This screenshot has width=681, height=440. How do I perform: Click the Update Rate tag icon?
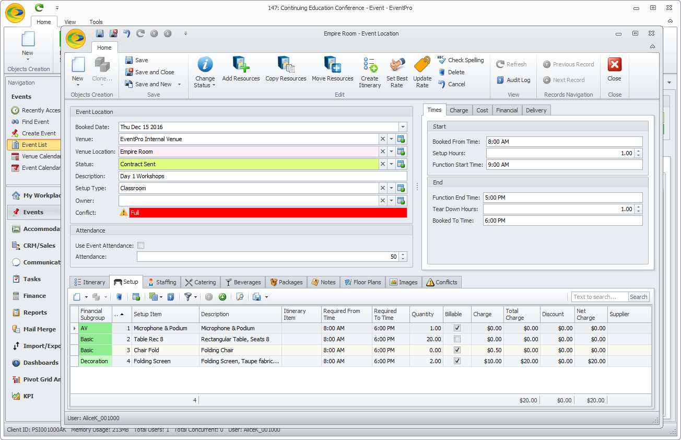422,65
